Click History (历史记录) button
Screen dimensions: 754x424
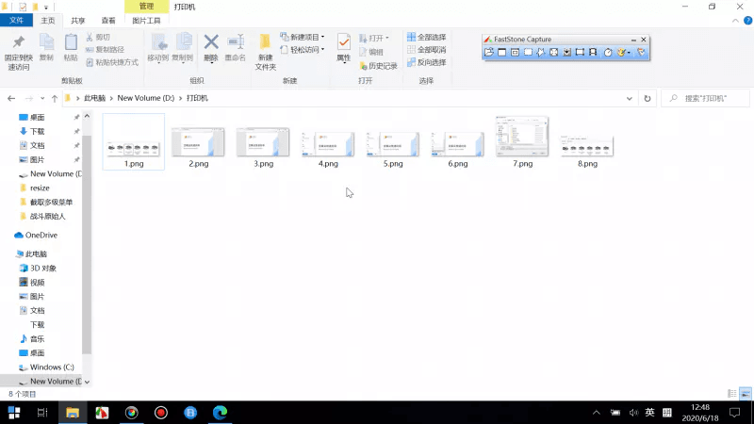(x=379, y=66)
